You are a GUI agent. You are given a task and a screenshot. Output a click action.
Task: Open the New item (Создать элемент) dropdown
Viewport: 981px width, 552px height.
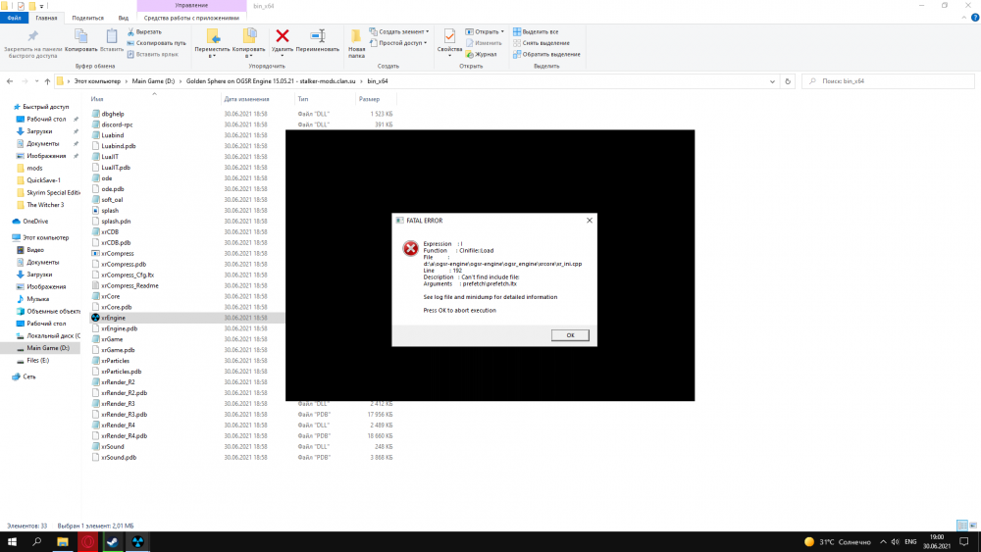click(x=399, y=32)
